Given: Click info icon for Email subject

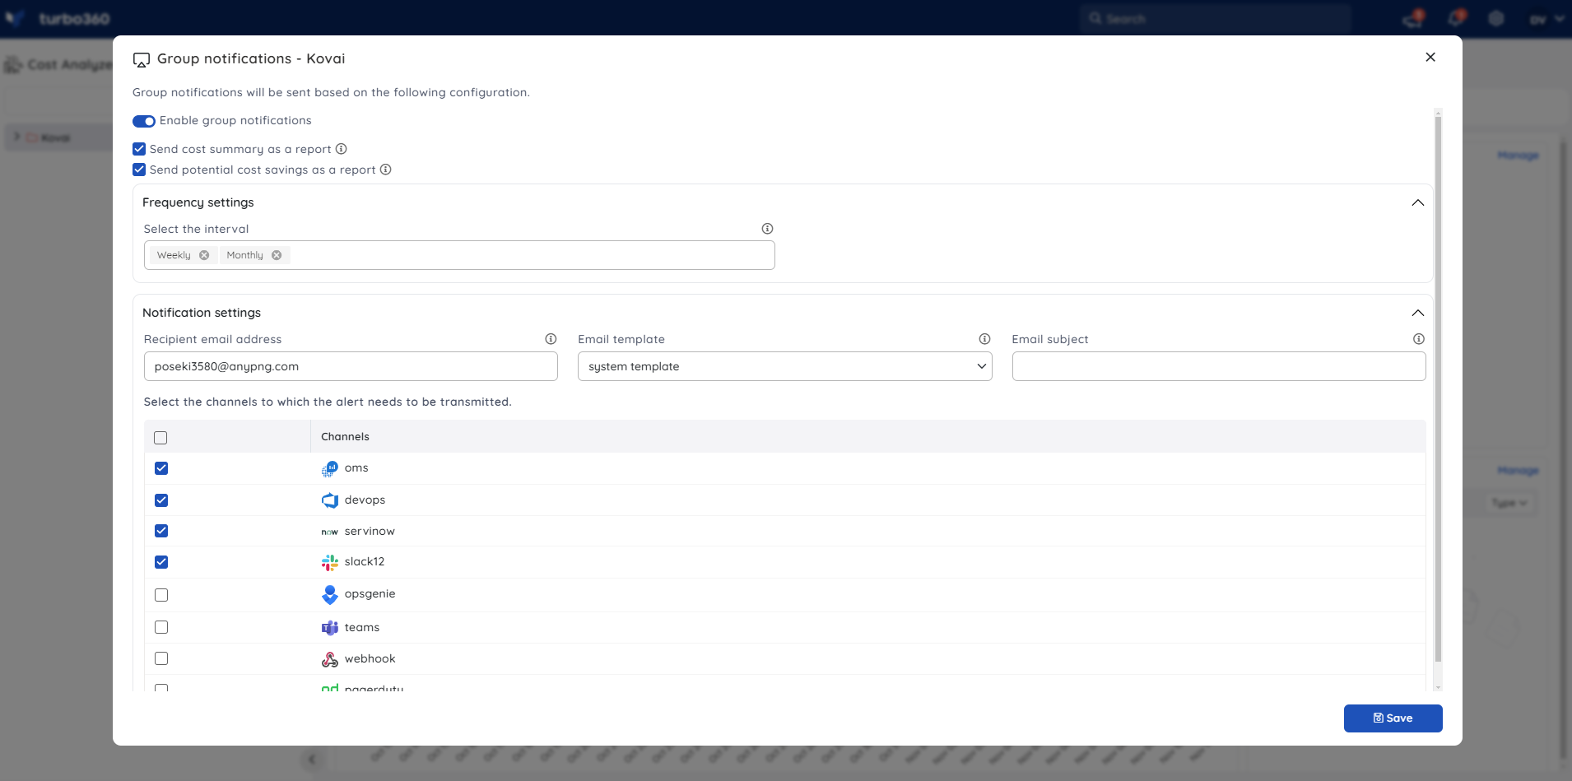Looking at the screenshot, I should [x=1418, y=339].
